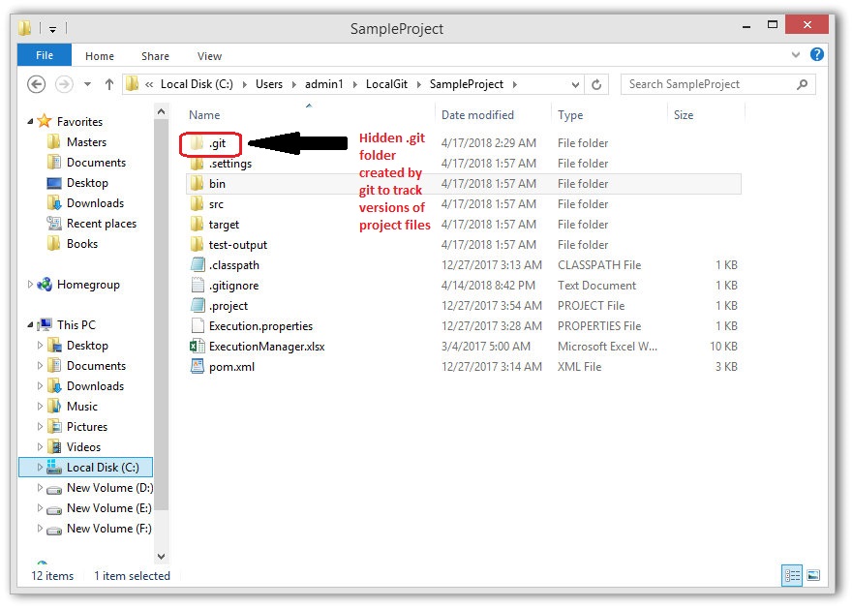Sort files by Date modified column
This screenshot has height=608, width=853.
click(x=477, y=115)
